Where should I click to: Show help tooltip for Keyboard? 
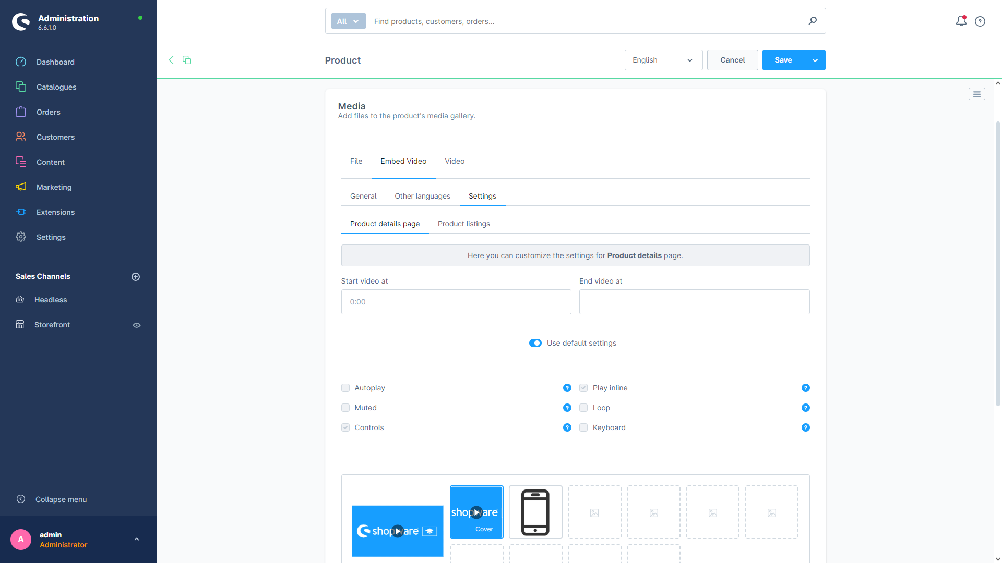[806, 427]
